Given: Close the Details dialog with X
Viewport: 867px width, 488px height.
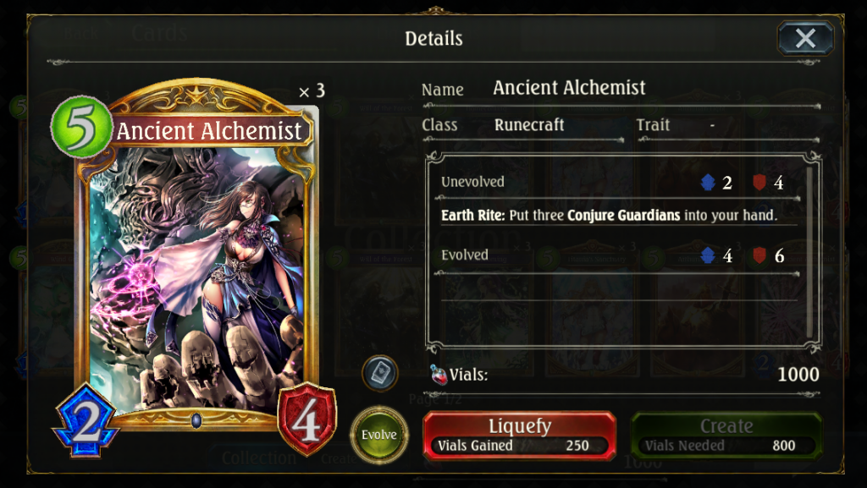Looking at the screenshot, I should coord(805,39).
